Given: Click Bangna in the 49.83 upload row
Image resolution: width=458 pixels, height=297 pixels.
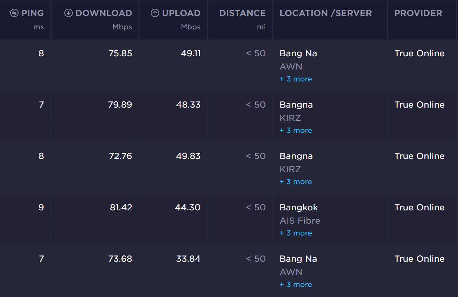Looking at the screenshot, I should tap(296, 156).
